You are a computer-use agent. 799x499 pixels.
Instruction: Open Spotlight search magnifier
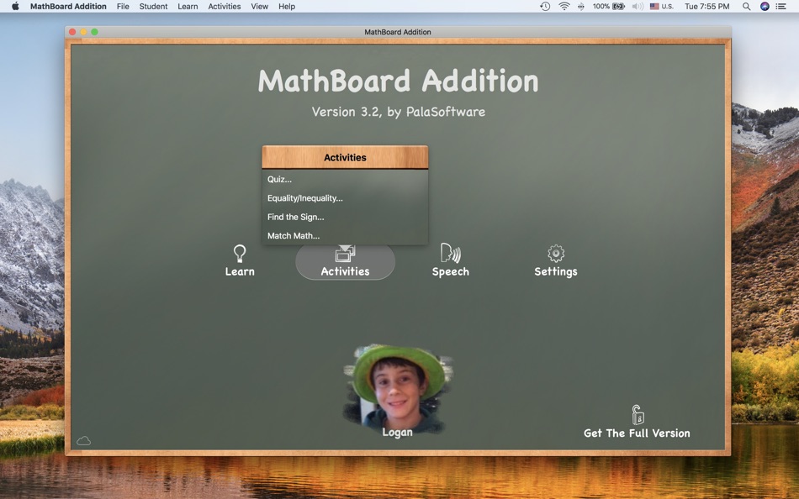(747, 7)
